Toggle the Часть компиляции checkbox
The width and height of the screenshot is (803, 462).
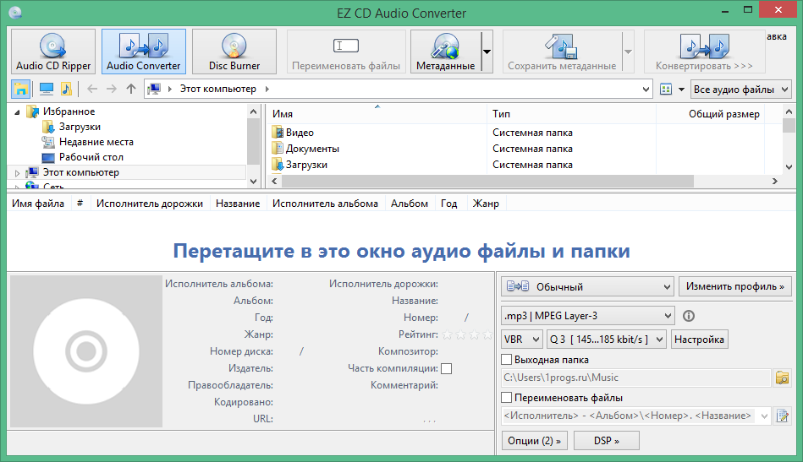click(447, 368)
